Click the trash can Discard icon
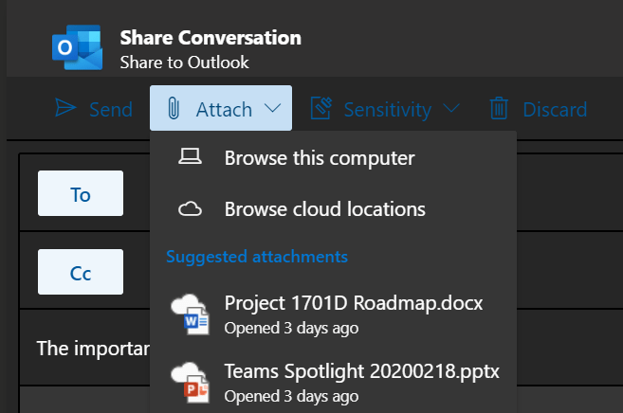Viewport: 623px width, 413px height. tap(499, 109)
